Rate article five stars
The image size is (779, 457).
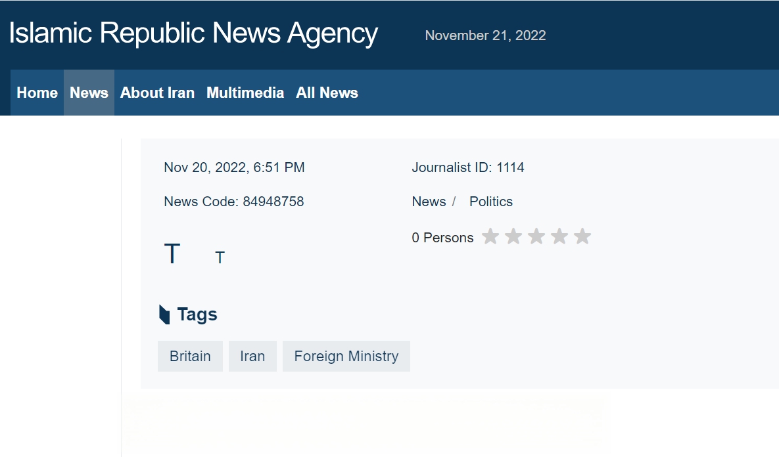(x=582, y=236)
